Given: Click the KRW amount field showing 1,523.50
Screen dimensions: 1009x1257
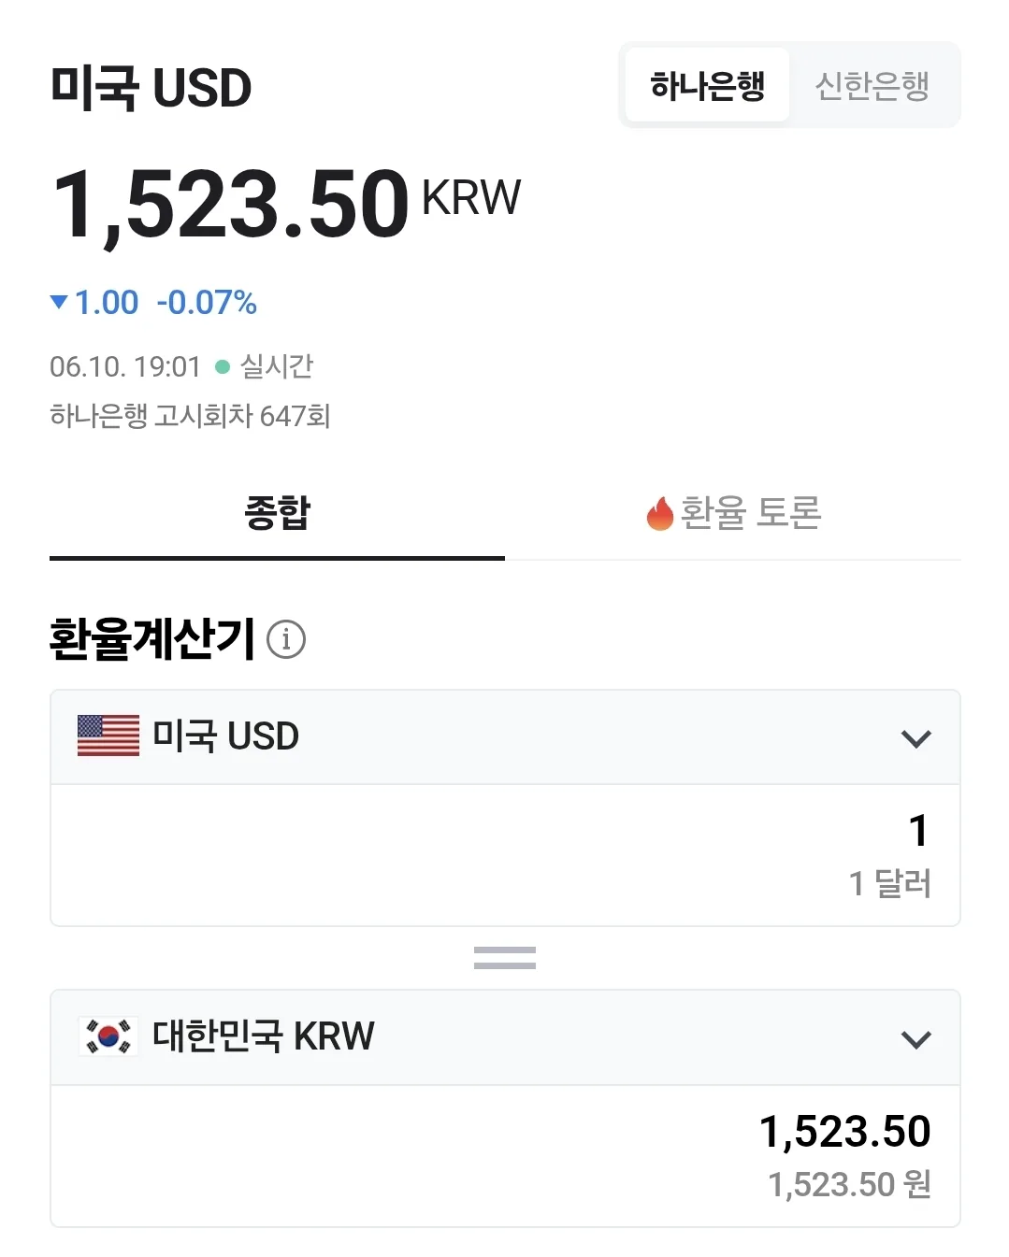Looking at the screenshot, I should (505, 1156).
